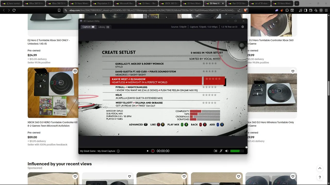Image resolution: width=330 pixels, height=185 pixels.
Task: Select the 'Playstation 3 D' browser tab
Action: point(102,3)
